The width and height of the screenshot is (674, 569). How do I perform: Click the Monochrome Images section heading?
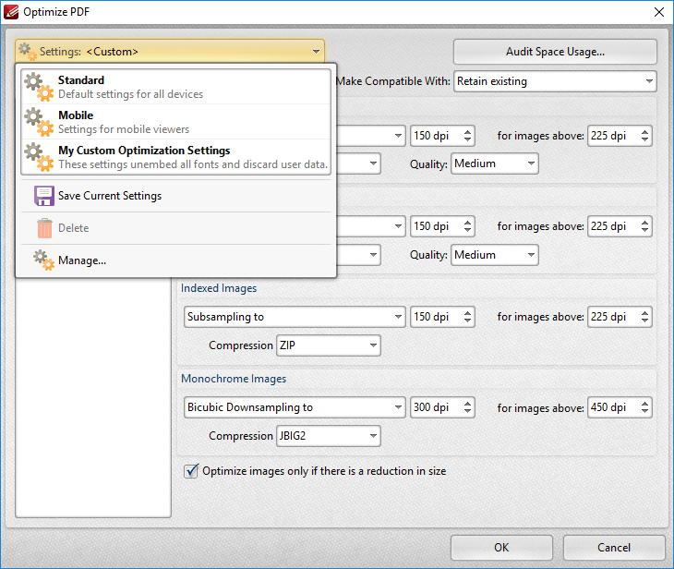[x=234, y=379]
